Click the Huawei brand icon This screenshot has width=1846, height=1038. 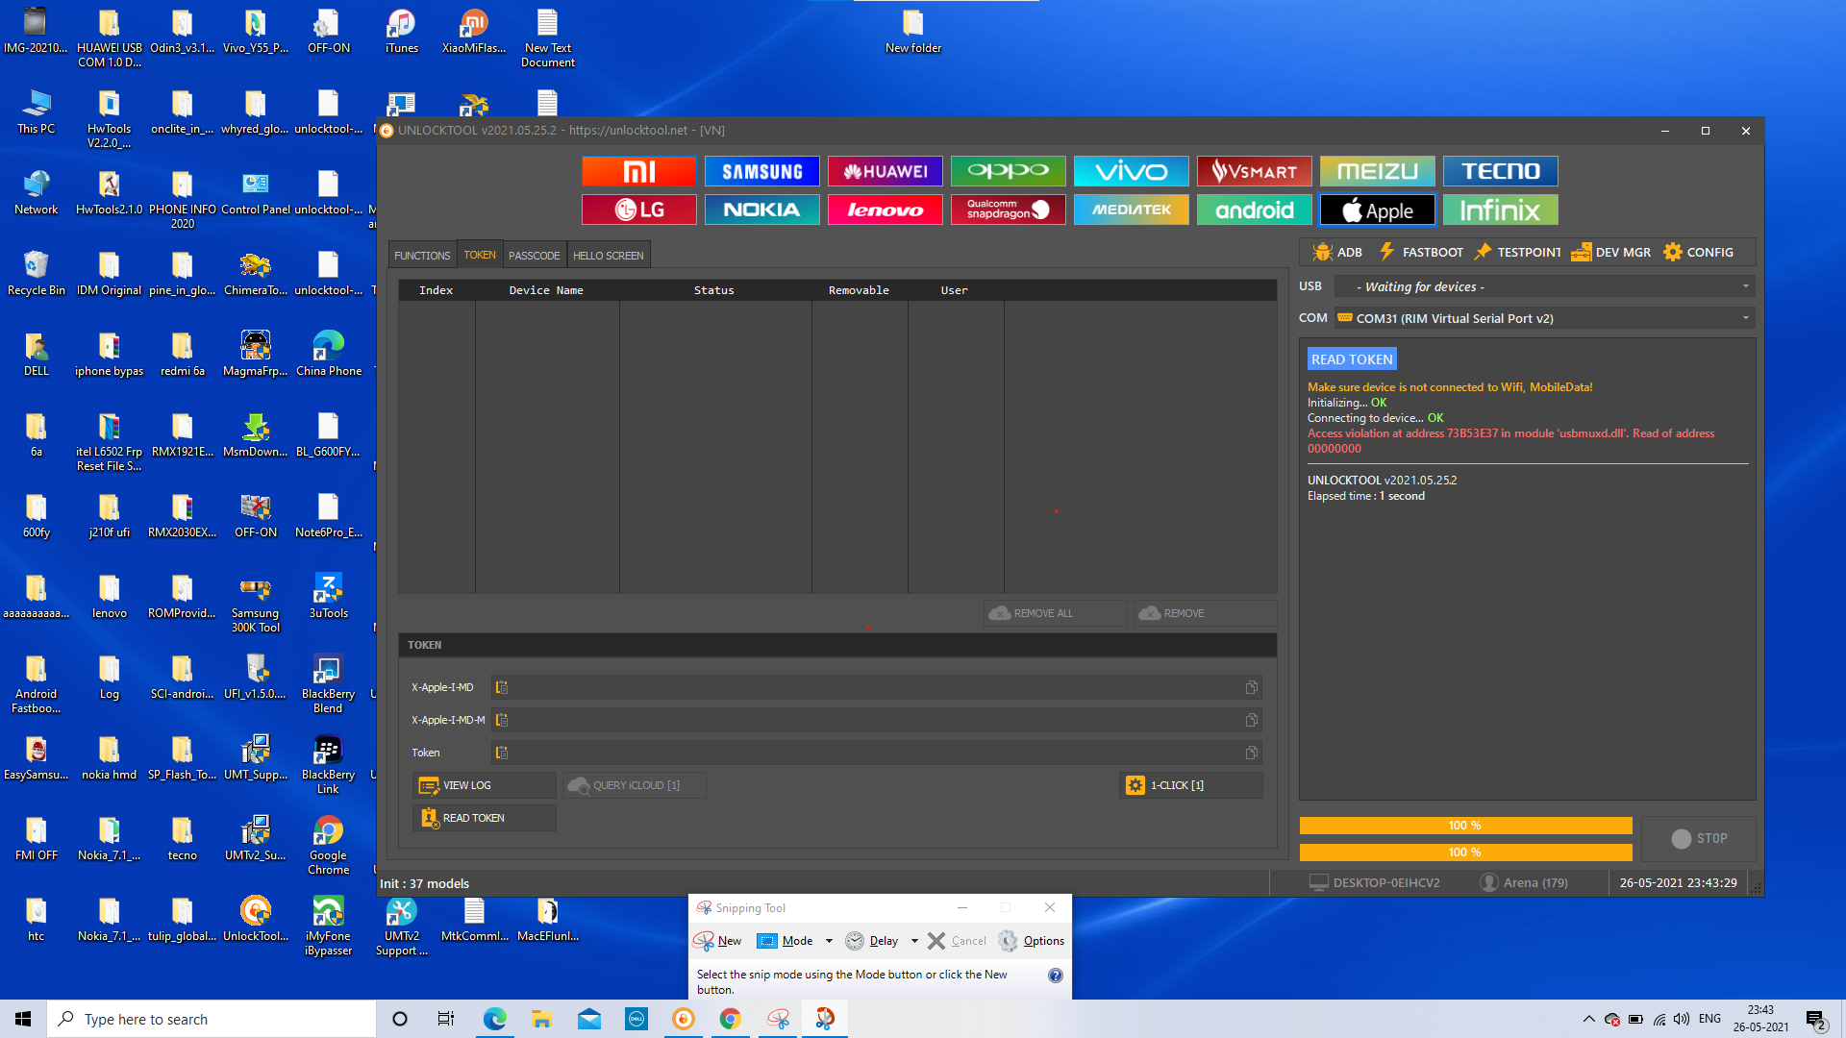click(885, 171)
